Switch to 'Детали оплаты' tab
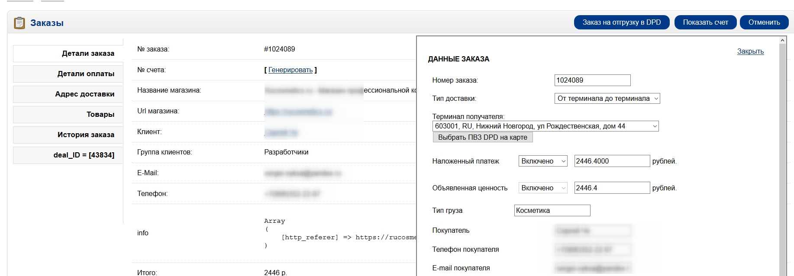 coord(68,74)
